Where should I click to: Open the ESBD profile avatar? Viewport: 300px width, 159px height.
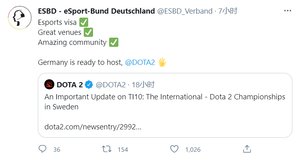(x=20, y=18)
